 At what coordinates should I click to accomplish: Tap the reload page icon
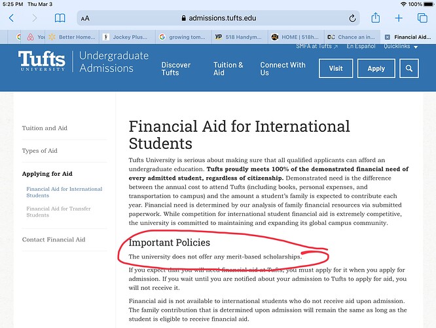pos(352,18)
